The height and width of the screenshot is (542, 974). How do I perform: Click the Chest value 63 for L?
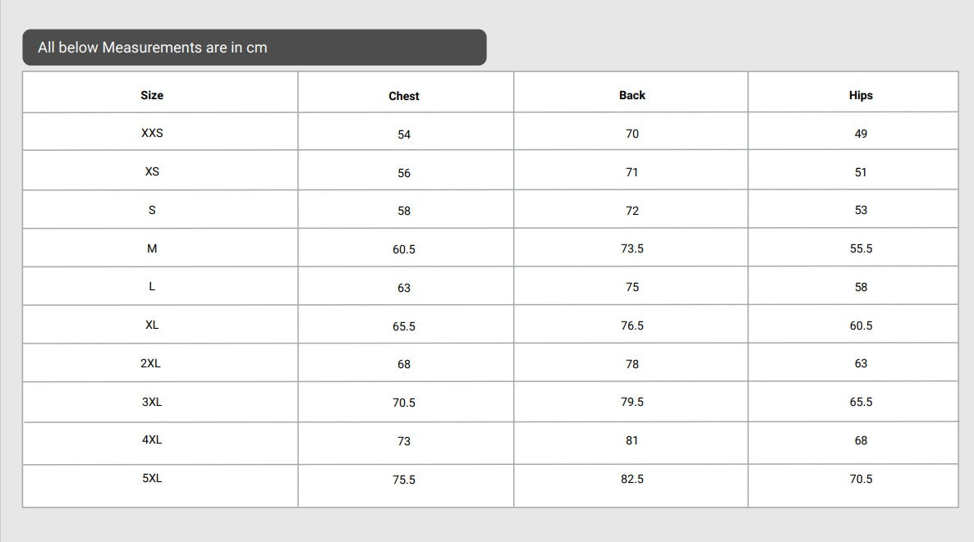(404, 288)
